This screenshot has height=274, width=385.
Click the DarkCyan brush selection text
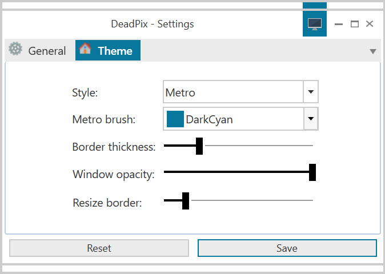pyautogui.click(x=209, y=120)
